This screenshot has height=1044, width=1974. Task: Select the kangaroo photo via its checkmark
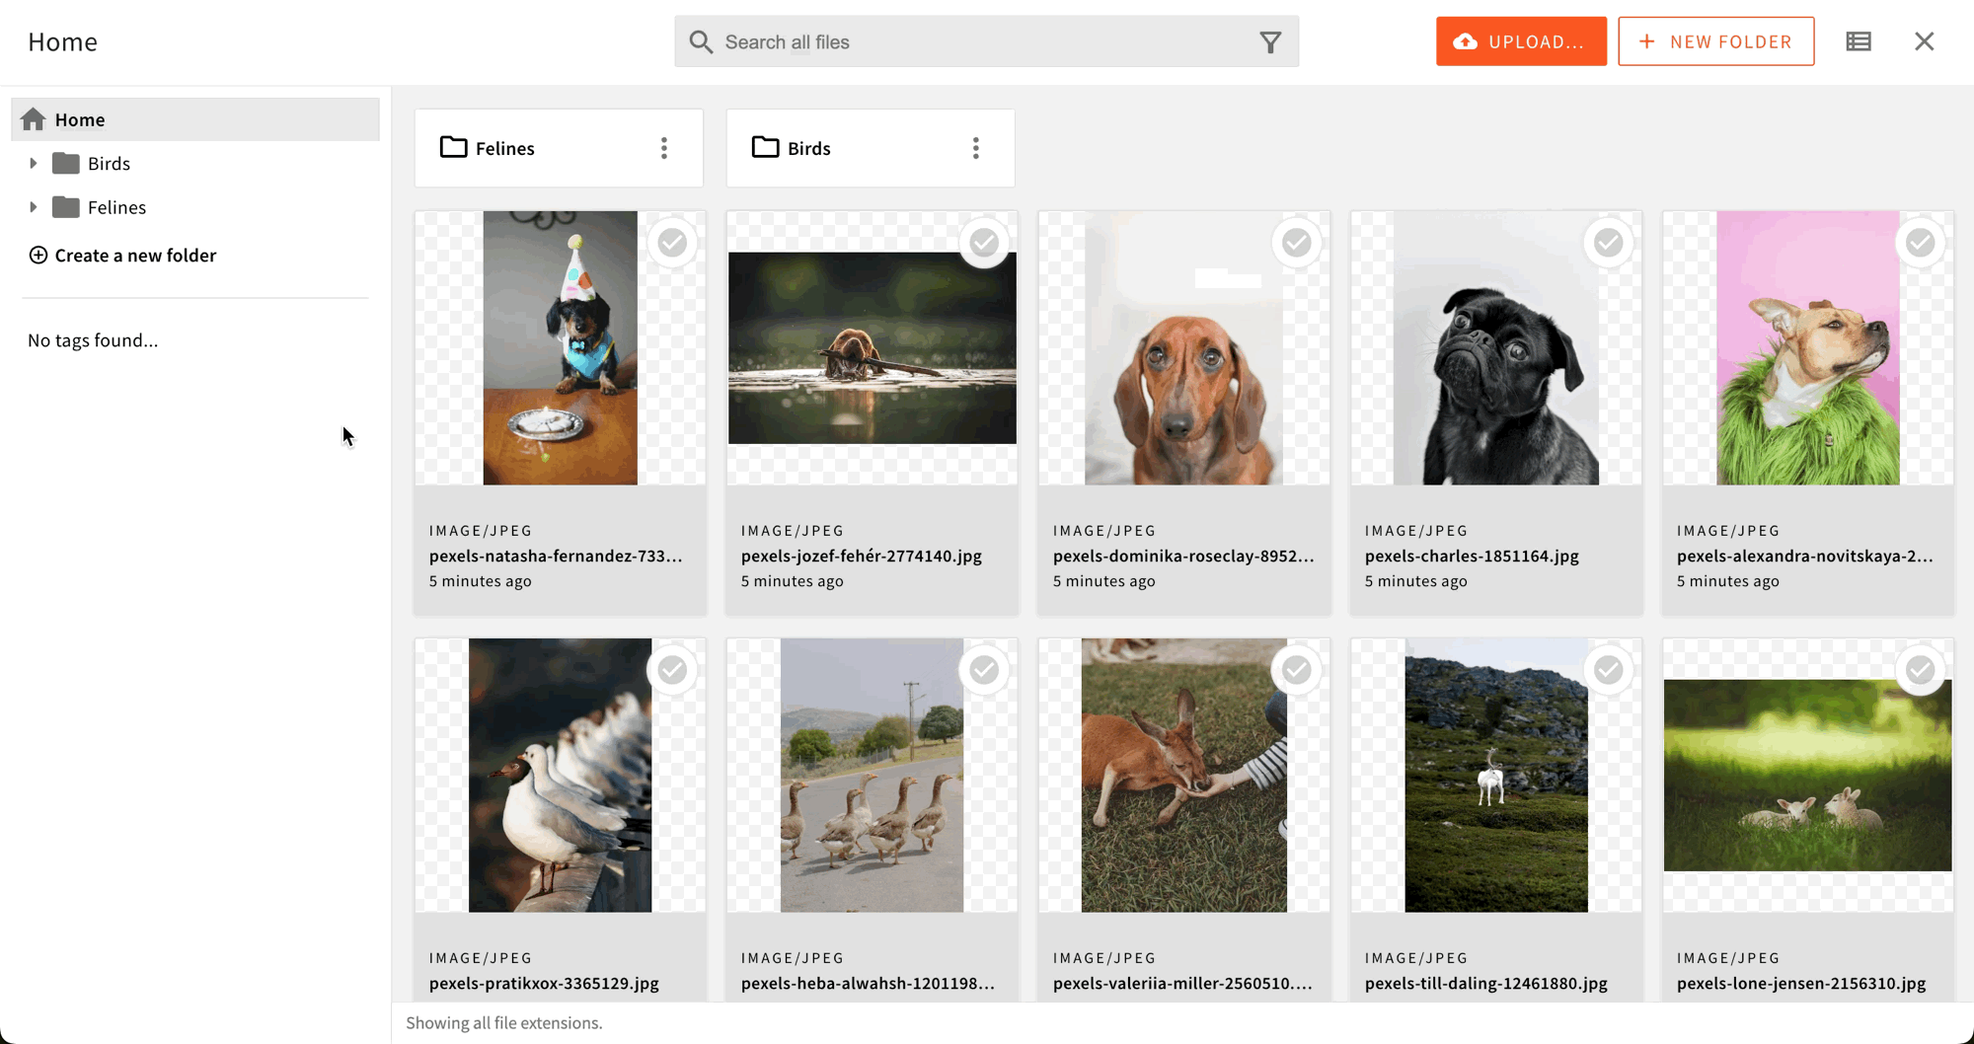coord(1296,670)
